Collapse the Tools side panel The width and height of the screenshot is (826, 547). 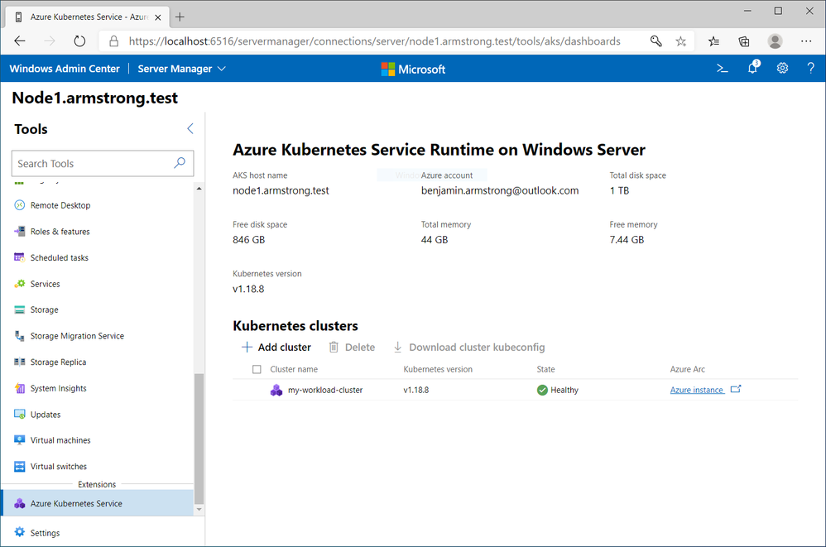point(190,129)
